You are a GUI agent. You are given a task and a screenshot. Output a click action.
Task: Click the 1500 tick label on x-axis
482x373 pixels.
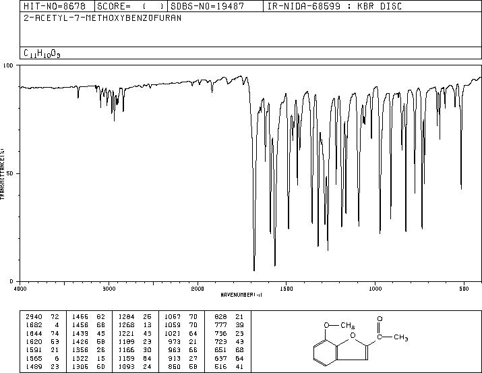(287, 289)
